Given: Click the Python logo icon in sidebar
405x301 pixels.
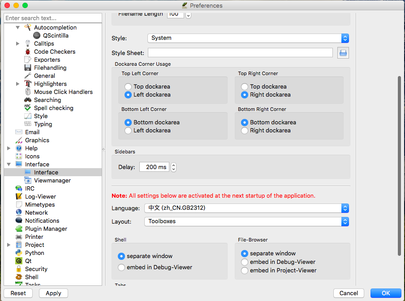Looking at the screenshot, I should click(19, 253).
